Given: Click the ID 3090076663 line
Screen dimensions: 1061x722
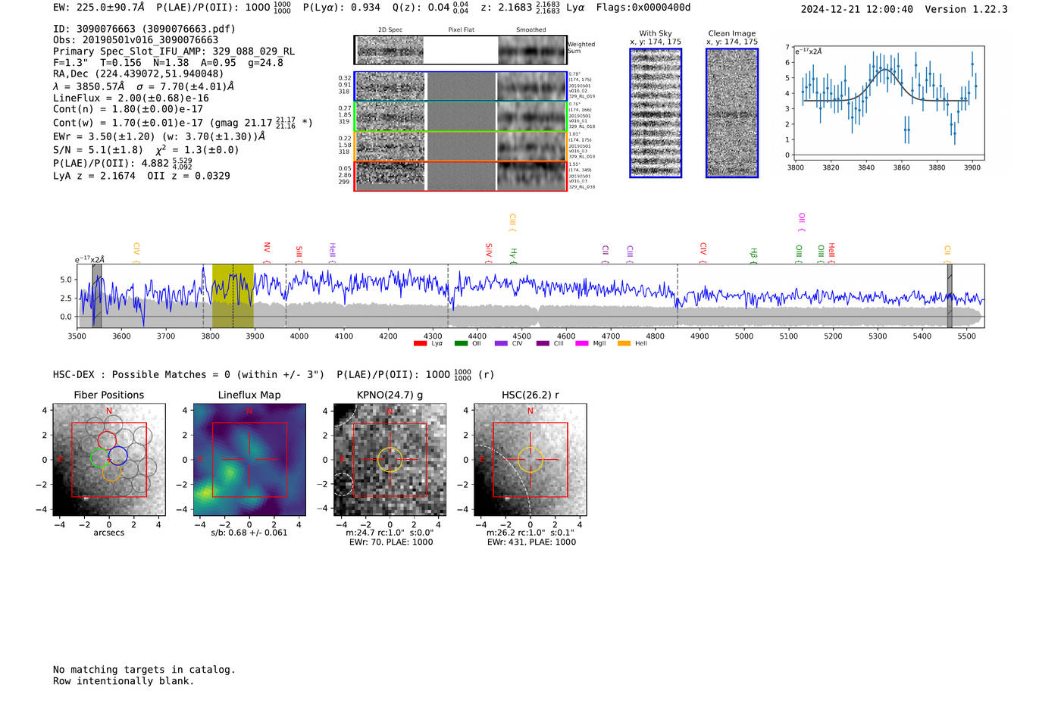Looking at the screenshot, I should pos(144,29).
